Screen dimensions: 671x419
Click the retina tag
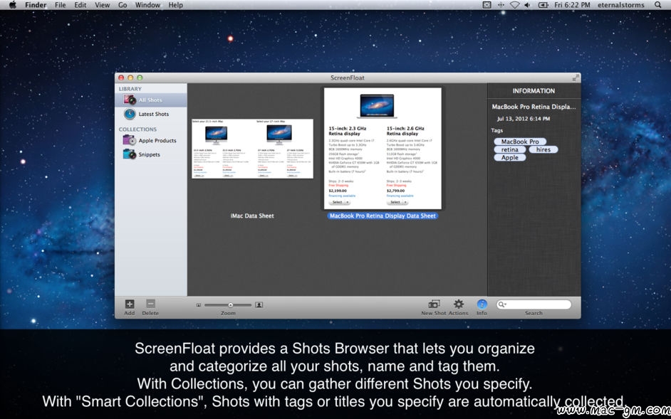coord(510,149)
